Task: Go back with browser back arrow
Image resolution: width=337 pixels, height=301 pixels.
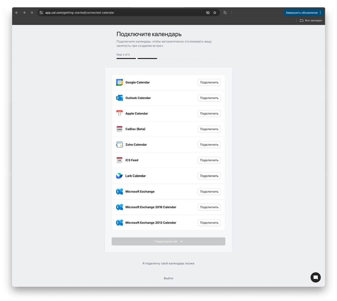Action: (x=17, y=13)
